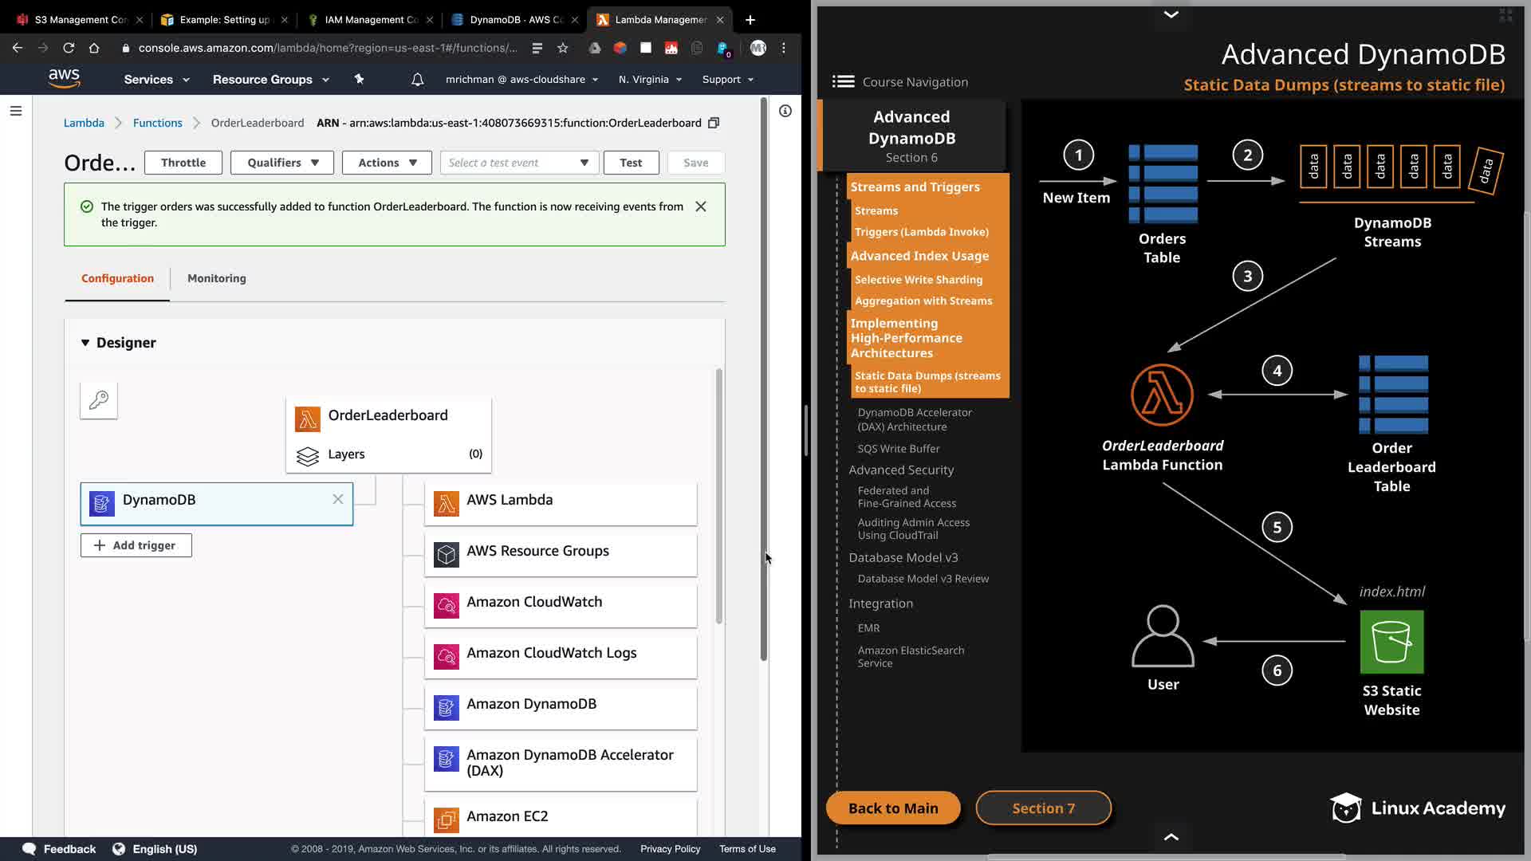Open Select a test event combo box
Screen dimensions: 1531x861
tap(518, 163)
